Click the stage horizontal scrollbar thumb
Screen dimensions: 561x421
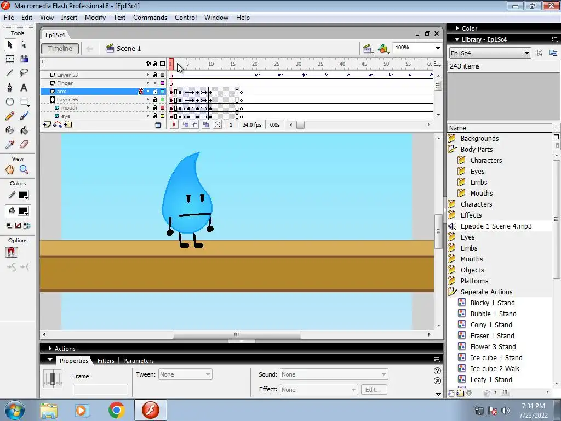(x=237, y=334)
